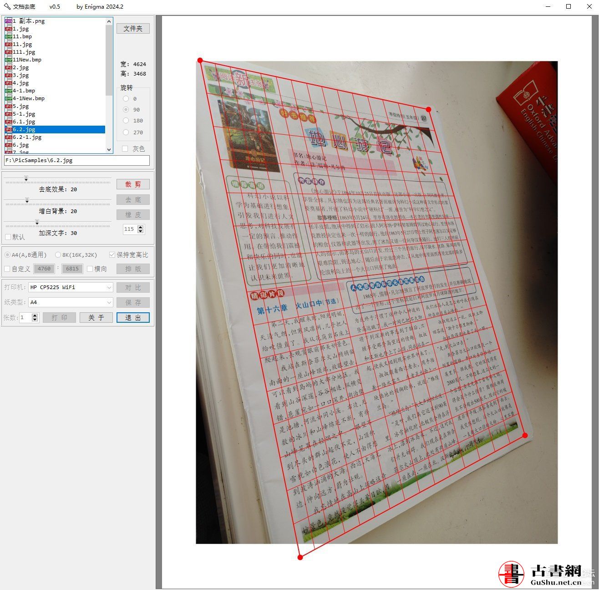This screenshot has width=599, height=590.
Task: Choose 6.2-1.jpg from the file list
Action: (x=27, y=137)
